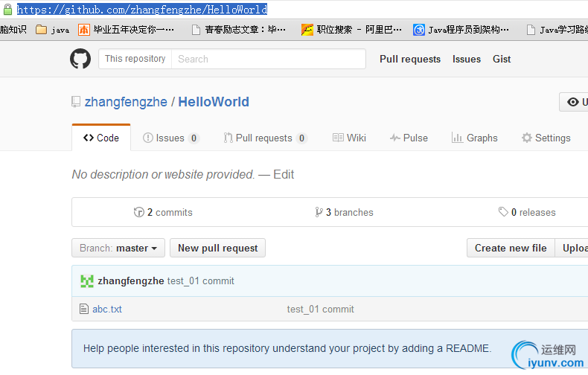Open the Settings tab
Viewport: 588px width, 375px height.
coord(546,138)
